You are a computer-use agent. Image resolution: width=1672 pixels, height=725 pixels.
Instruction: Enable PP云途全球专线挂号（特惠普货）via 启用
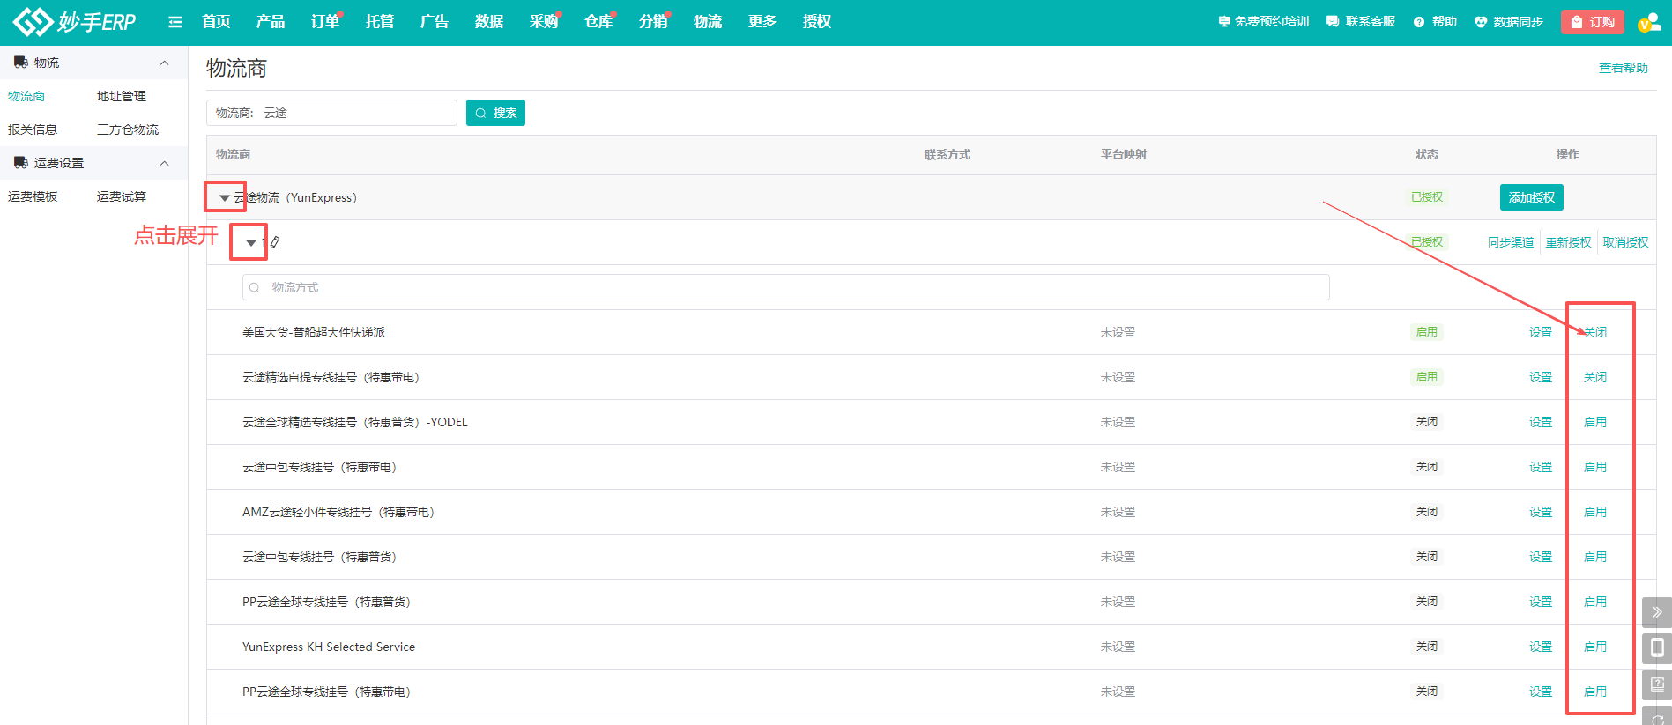(x=1595, y=602)
